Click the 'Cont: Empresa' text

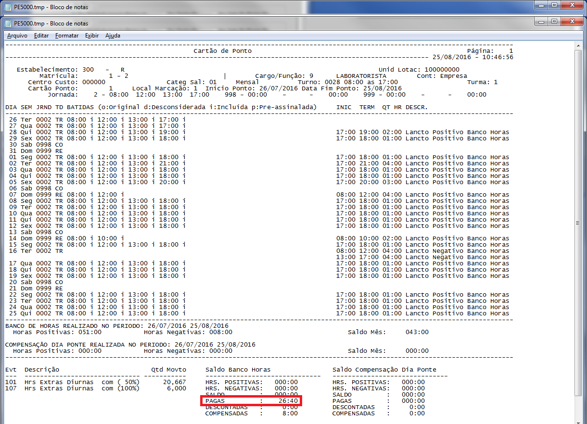click(442, 76)
